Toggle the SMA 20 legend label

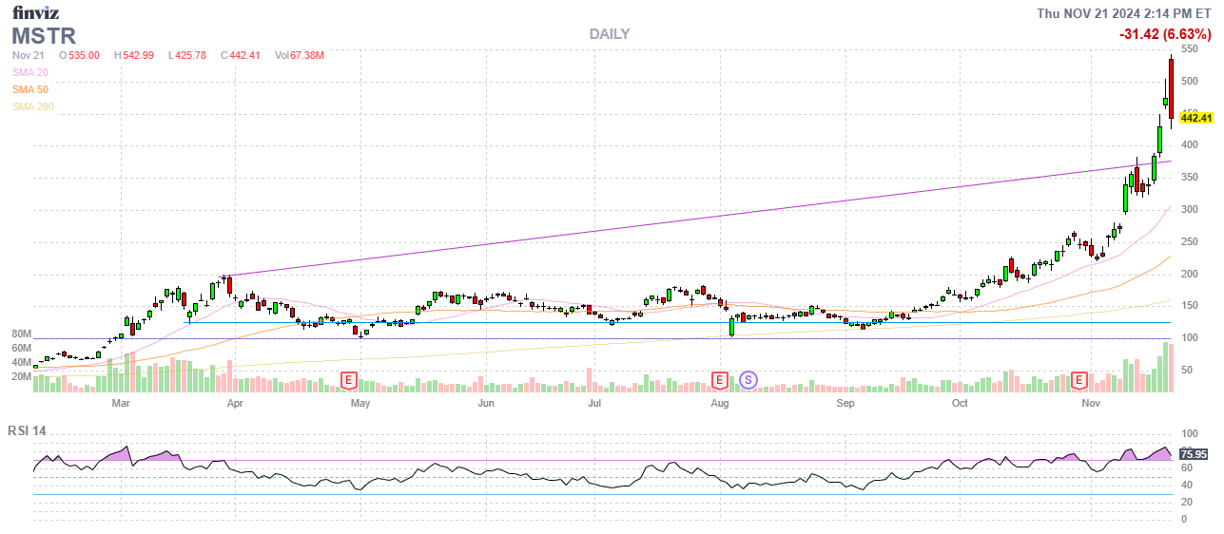point(30,72)
